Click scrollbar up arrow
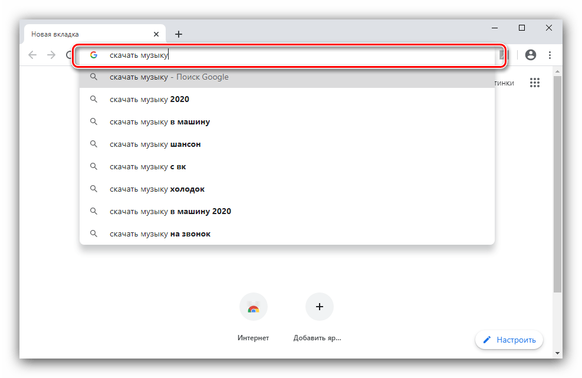This screenshot has height=378, width=582. tap(557, 71)
